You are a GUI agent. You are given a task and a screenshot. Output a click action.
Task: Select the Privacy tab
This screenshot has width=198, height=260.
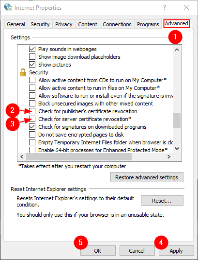(64, 24)
